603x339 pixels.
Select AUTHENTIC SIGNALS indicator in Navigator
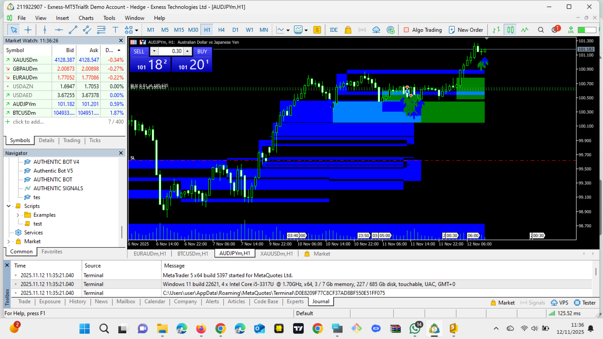click(x=58, y=188)
